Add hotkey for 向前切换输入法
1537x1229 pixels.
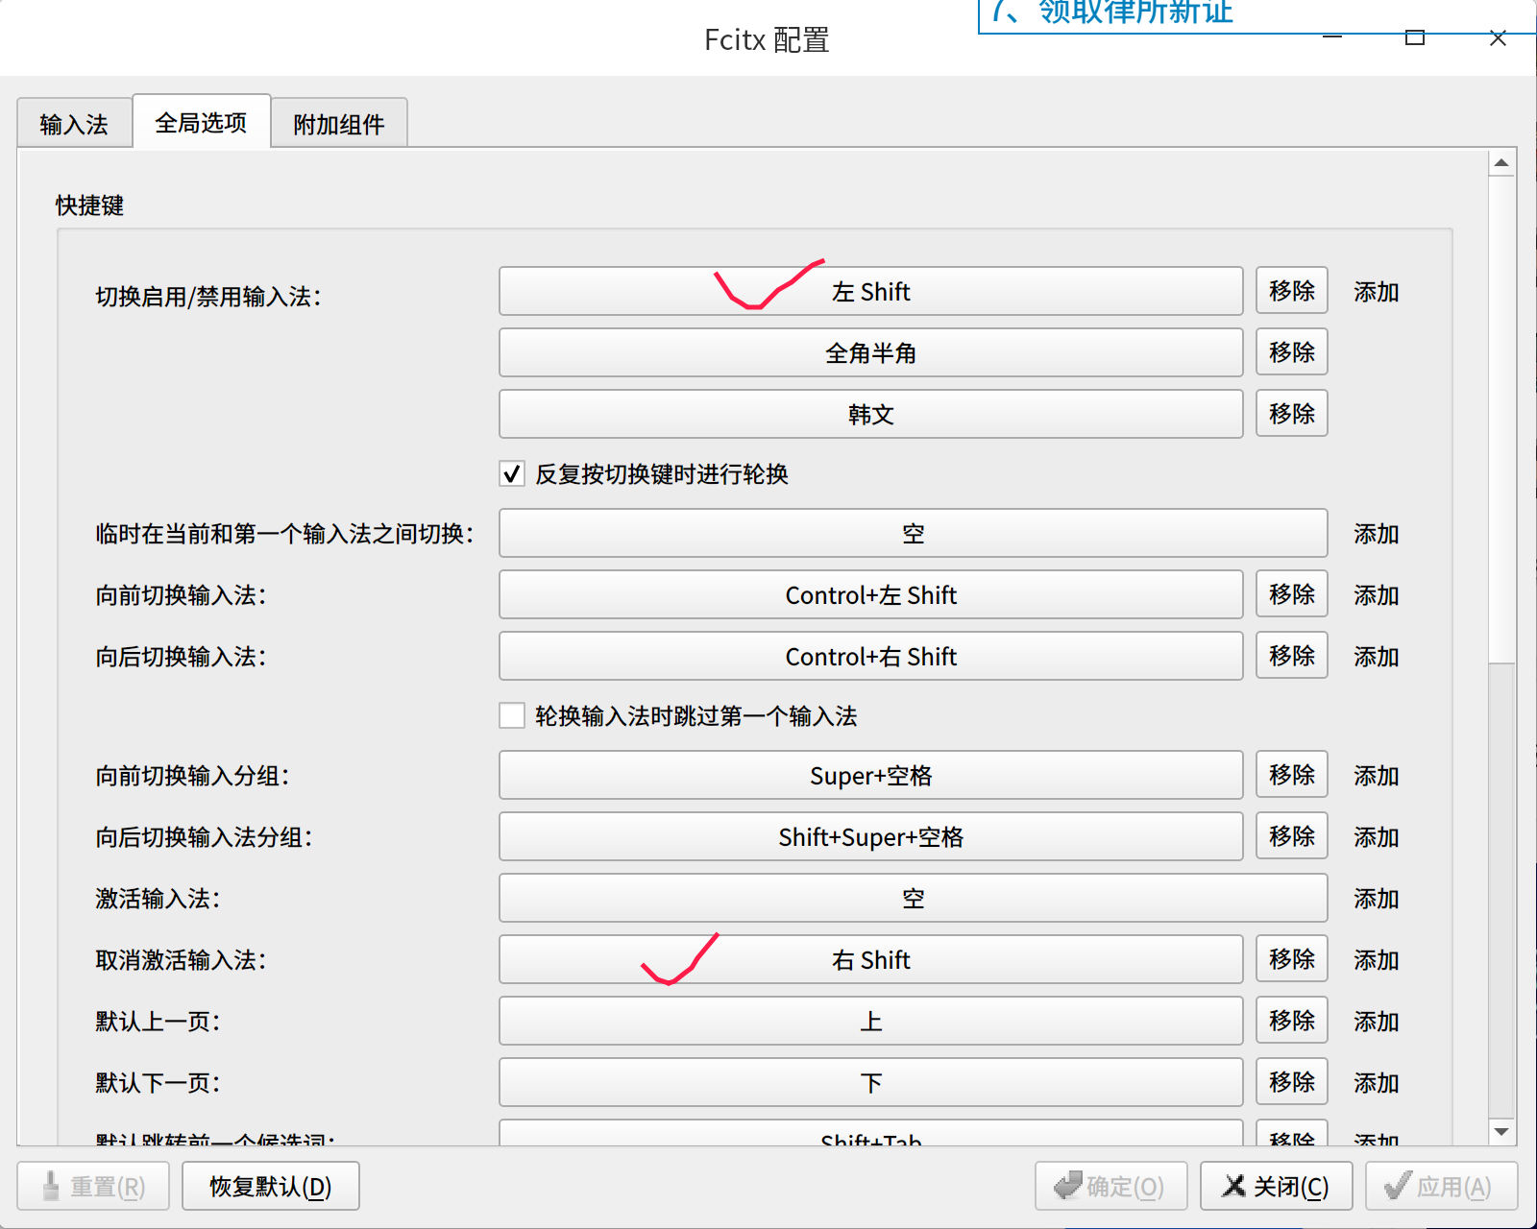1377,595
